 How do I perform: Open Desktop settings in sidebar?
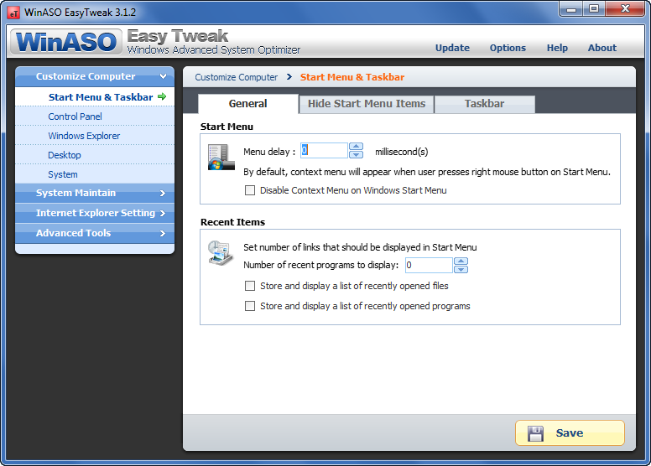coord(95,155)
